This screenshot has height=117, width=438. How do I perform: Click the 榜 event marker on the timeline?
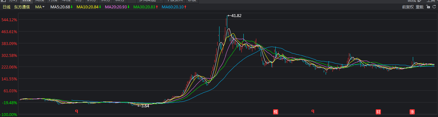click(x=275, y=112)
